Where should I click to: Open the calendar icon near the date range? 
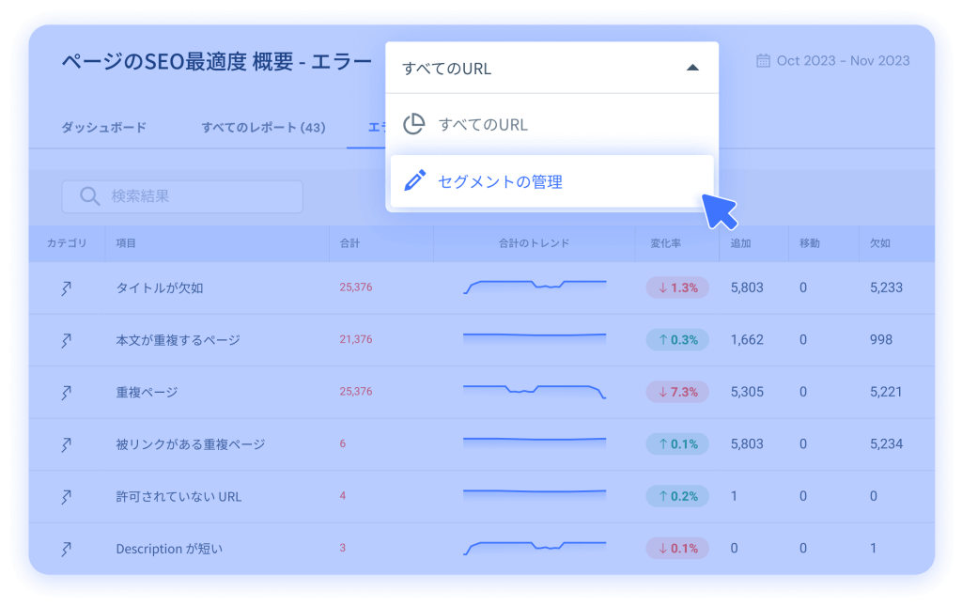[766, 59]
